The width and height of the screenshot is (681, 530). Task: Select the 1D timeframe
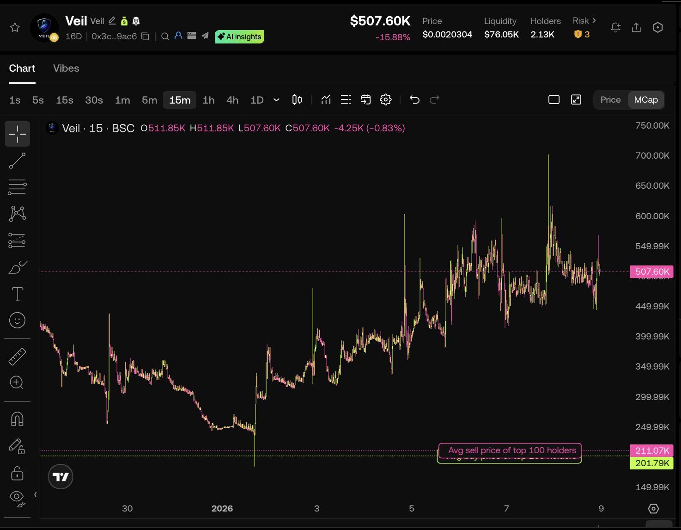(x=257, y=100)
